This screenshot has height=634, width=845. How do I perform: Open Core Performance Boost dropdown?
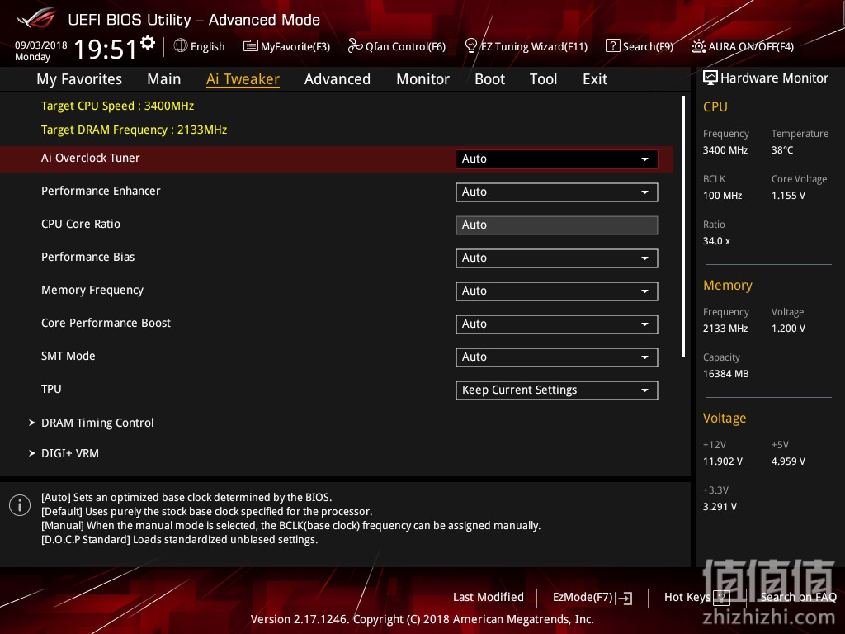tap(557, 324)
